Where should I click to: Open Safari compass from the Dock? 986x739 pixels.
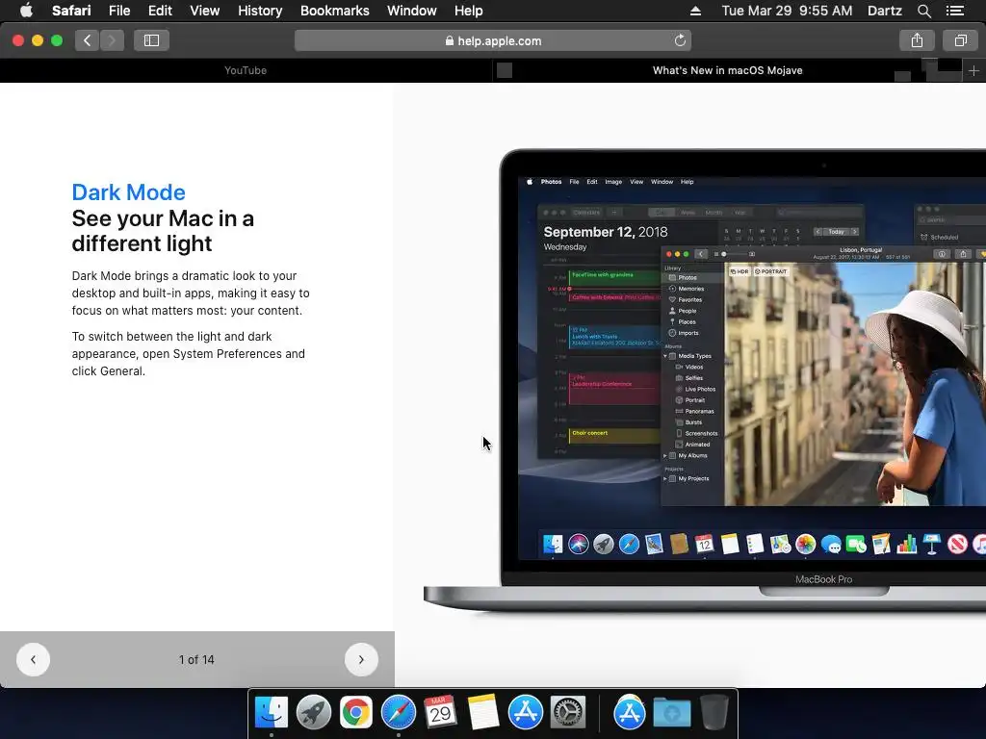[399, 713]
